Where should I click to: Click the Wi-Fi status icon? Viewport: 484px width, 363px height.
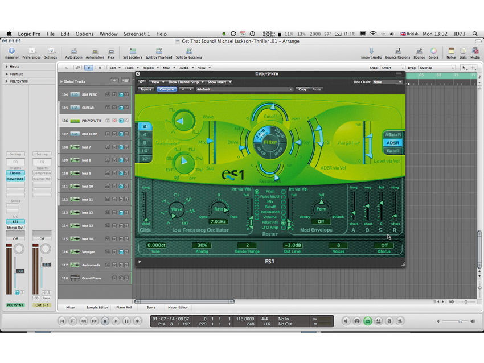[373, 34]
